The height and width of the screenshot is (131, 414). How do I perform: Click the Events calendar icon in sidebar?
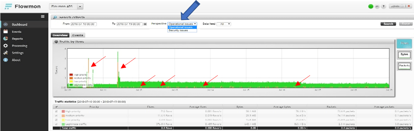pos(5,32)
